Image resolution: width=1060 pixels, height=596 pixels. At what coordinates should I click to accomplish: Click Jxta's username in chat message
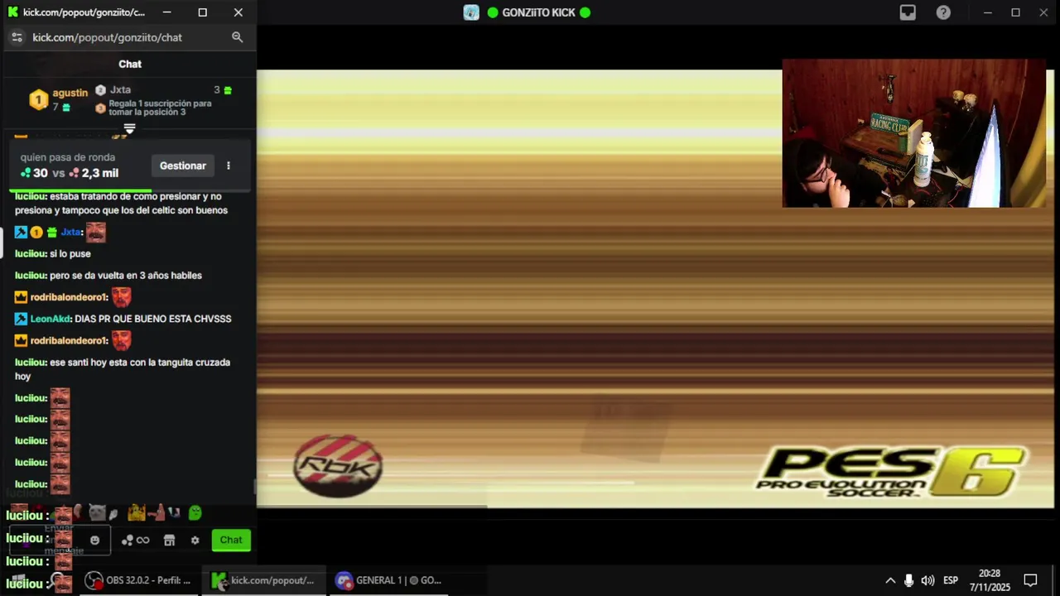click(x=71, y=233)
